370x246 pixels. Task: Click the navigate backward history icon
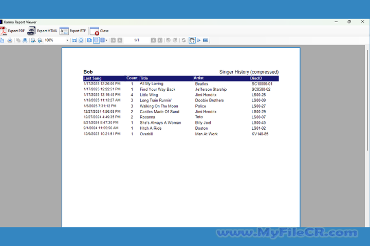click(168, 40)
